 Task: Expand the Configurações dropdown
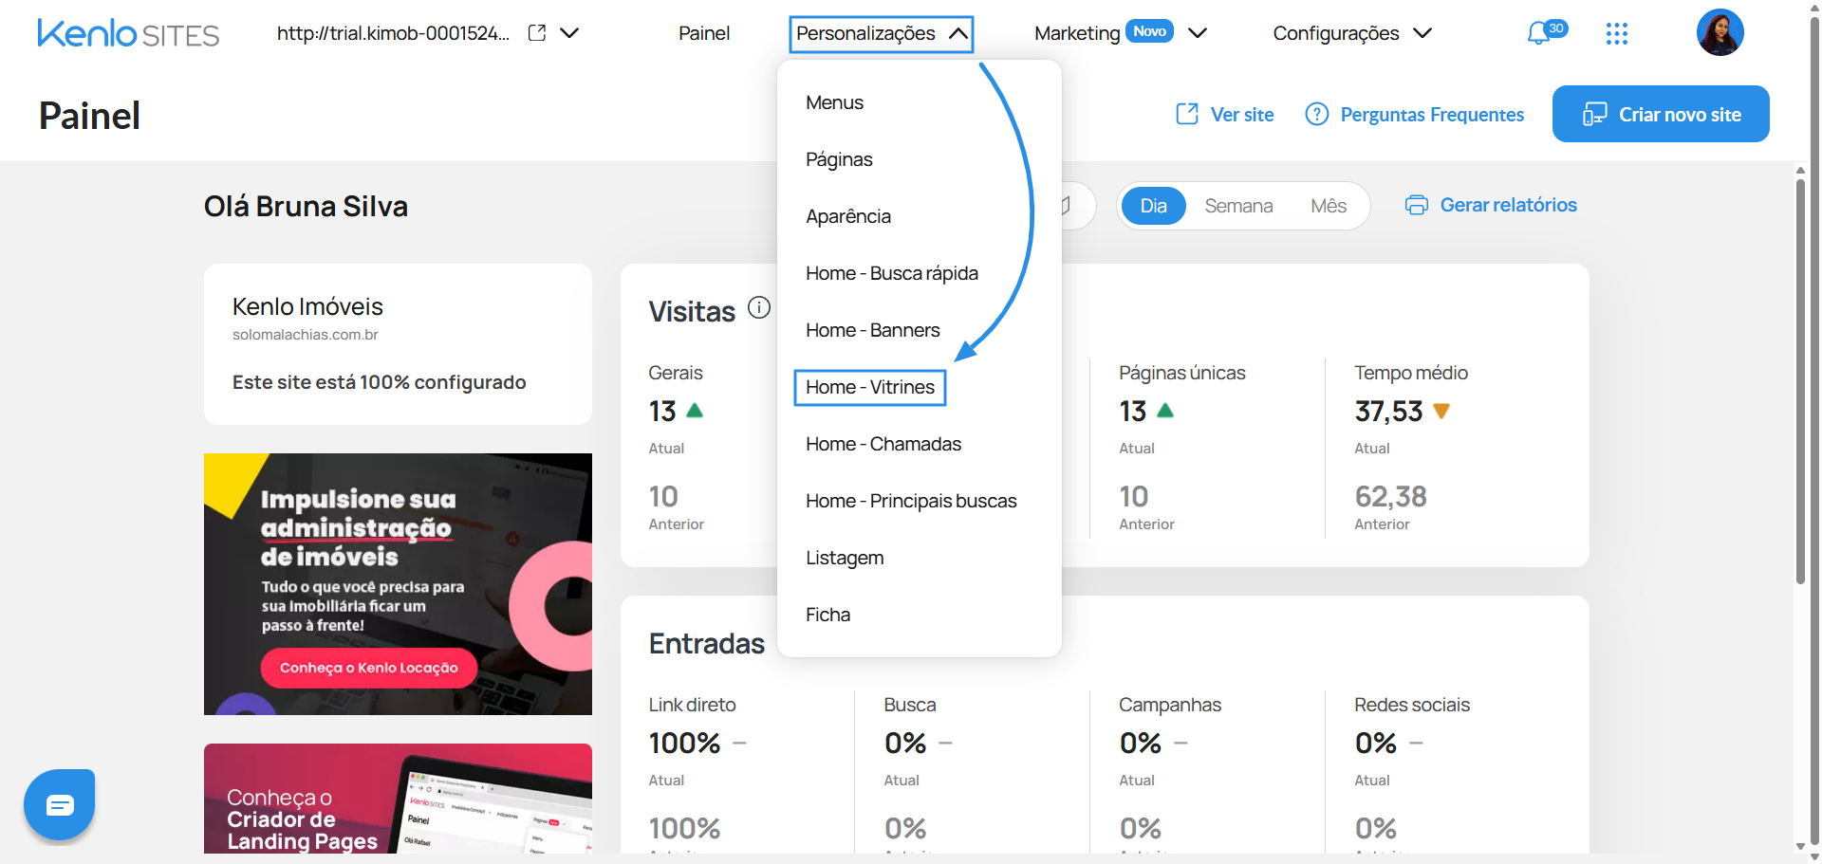(x=1352, y=33)
